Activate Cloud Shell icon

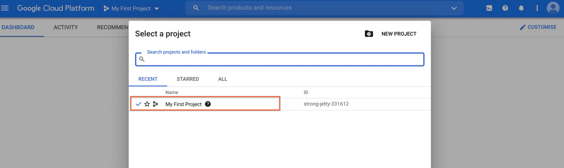tap(489, 8)
